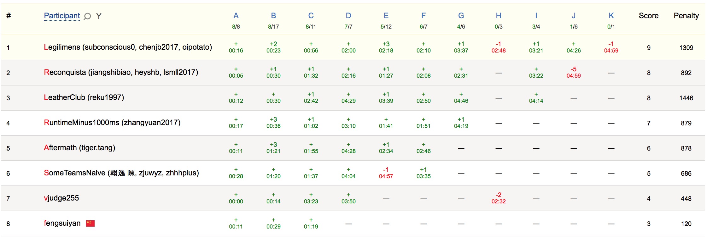Image resolution: width=707 pixels, height=237 pixels.
Task: Click the Penalty column header
Action: tap(686, 16)
